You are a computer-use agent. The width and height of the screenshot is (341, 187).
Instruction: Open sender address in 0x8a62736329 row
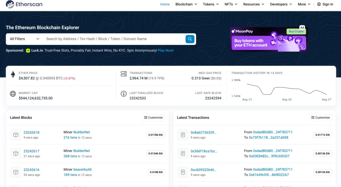273,132
